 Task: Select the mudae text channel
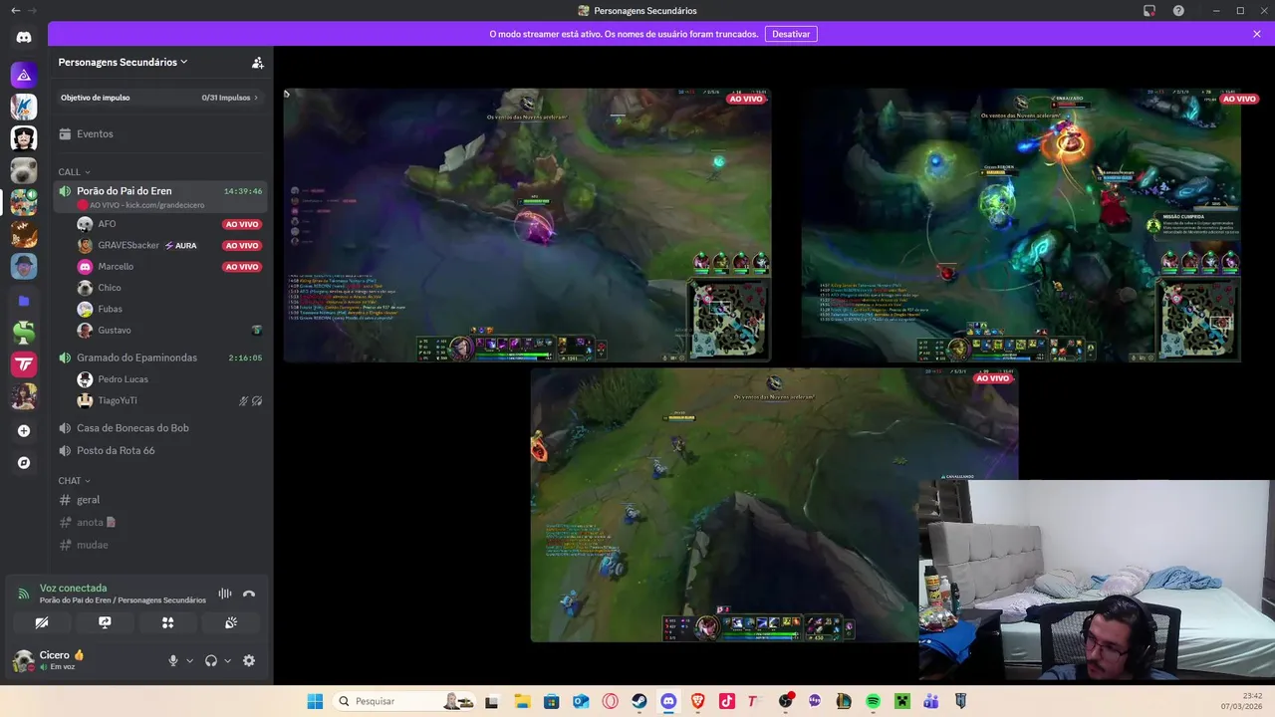pyautogui.click(x=159, y=545)
